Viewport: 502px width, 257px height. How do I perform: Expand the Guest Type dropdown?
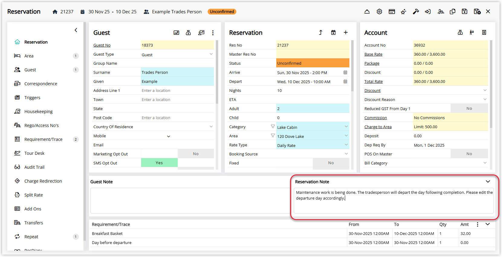pos(211,54)
